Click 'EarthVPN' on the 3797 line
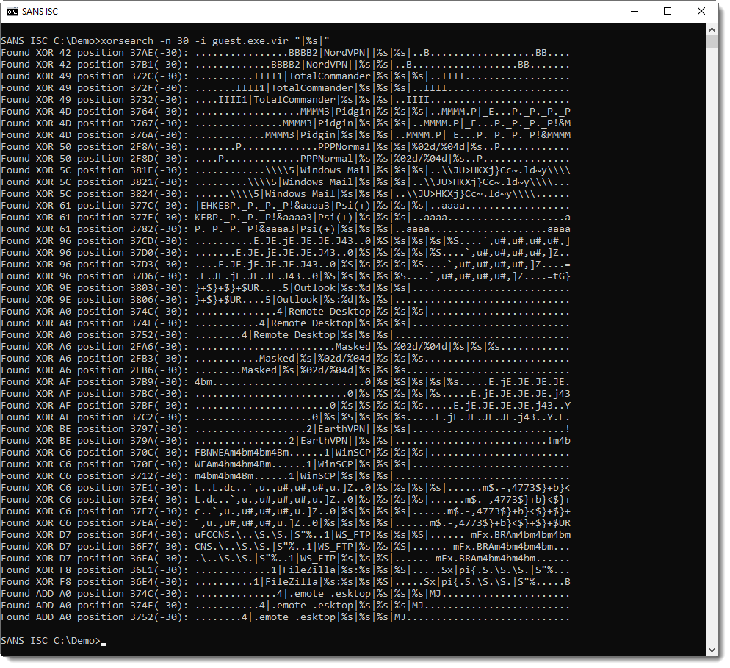Screen dimensions: 730x668 (341, 429)
